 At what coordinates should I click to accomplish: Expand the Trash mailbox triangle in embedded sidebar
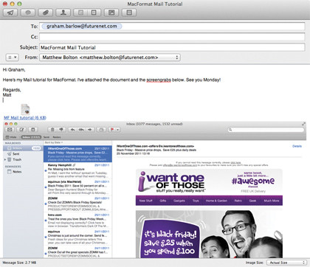(x=5, y=160)
